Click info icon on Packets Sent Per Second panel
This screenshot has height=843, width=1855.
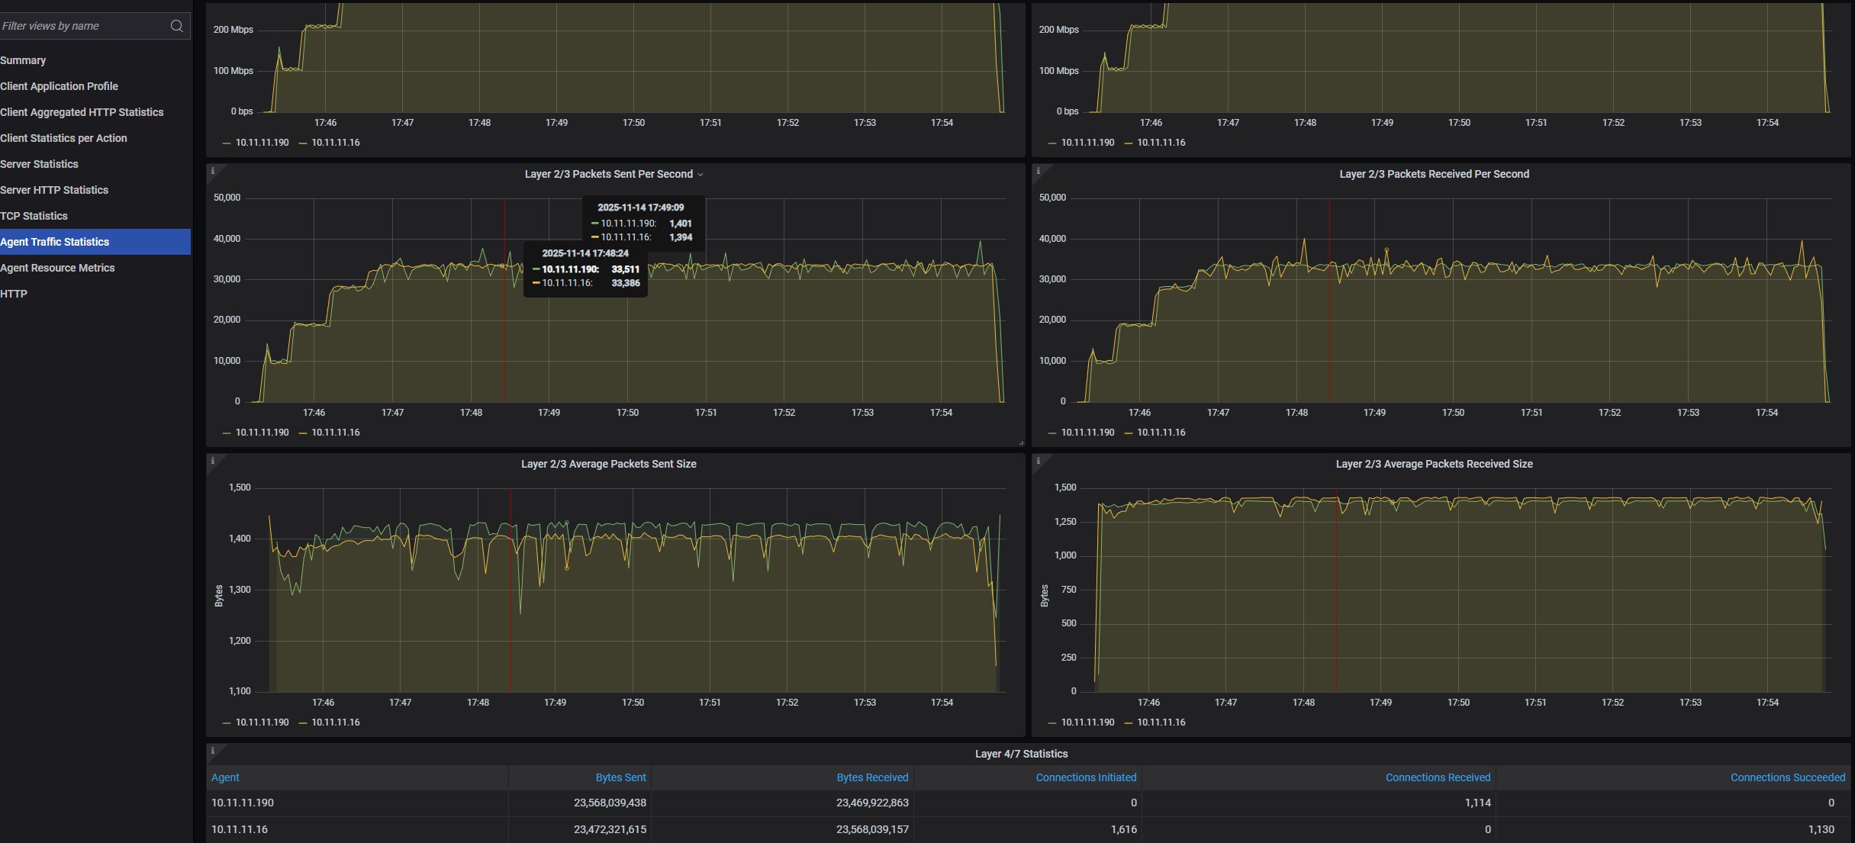(213, 171)
